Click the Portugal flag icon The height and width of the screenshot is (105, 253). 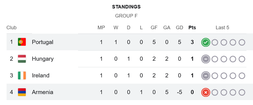(22, 42)
